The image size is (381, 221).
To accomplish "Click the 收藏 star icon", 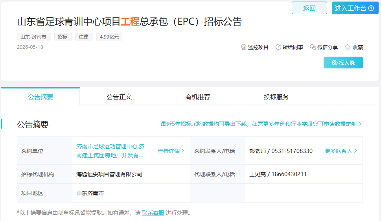I will 348,47.
